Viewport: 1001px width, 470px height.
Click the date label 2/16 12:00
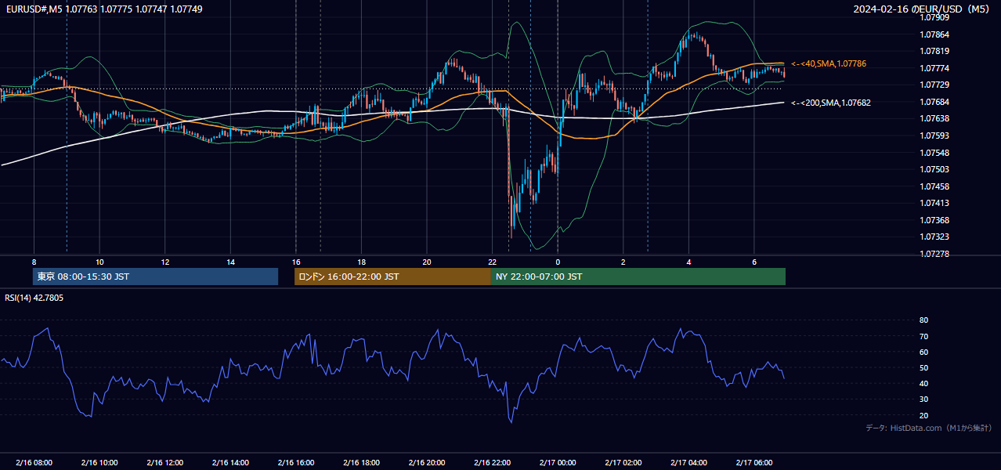pos(165,463)
